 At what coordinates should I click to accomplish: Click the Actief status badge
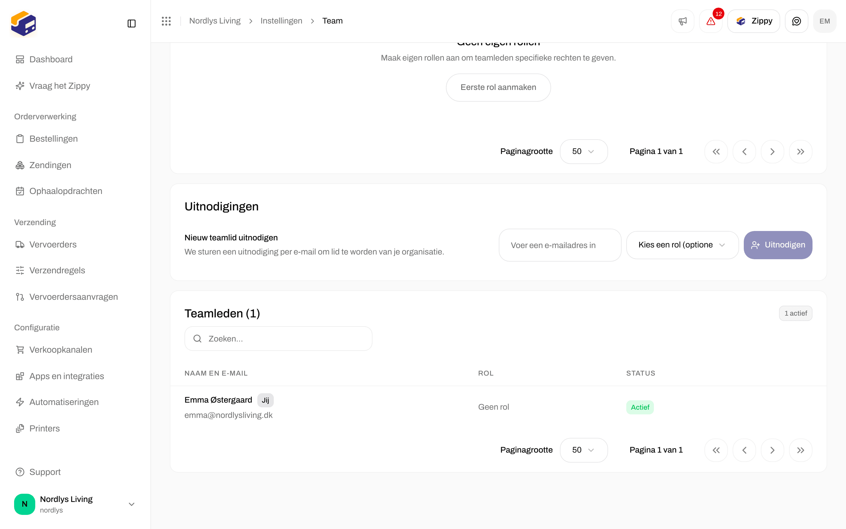640,407
